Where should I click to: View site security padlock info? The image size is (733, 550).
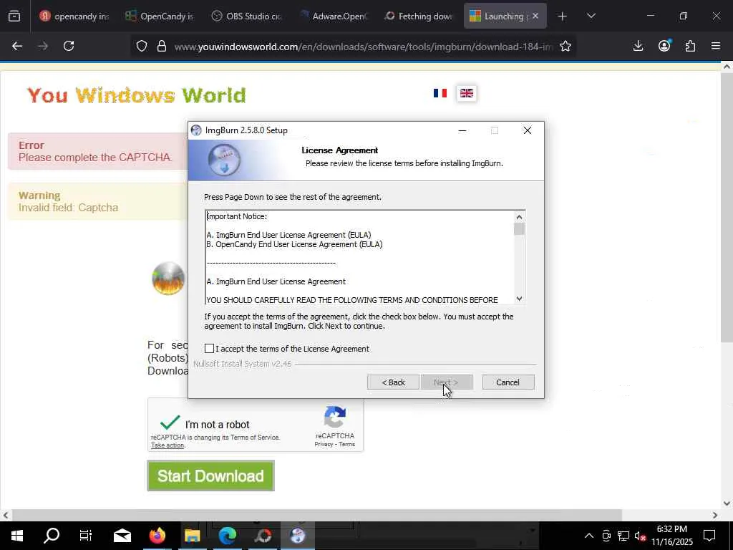tap(162, 46)
